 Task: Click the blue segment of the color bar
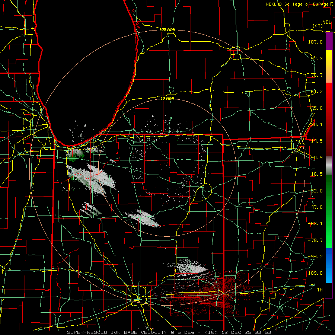329,265
